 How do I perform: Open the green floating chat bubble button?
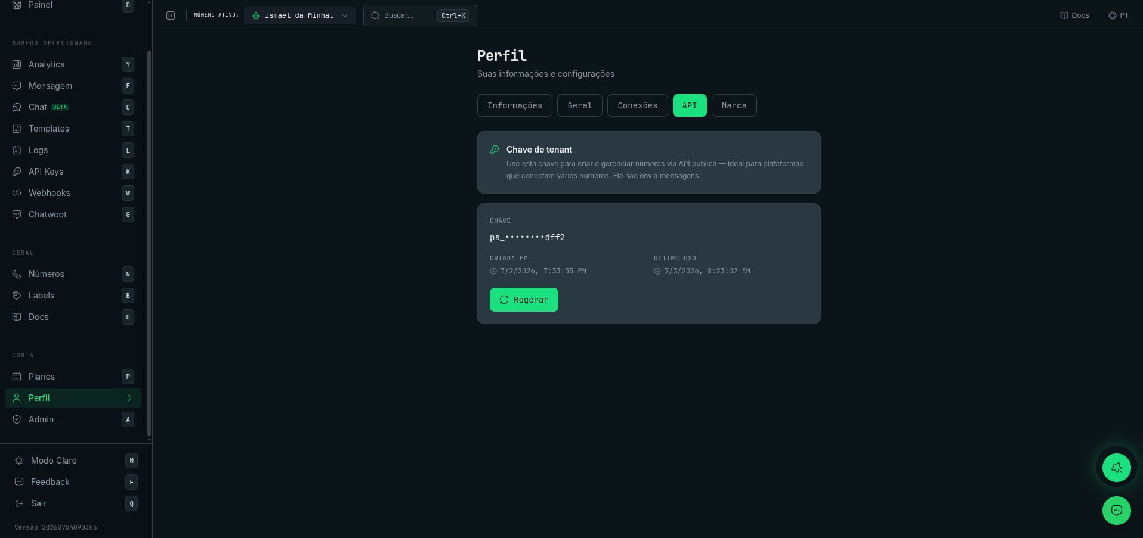point(1117,511)
